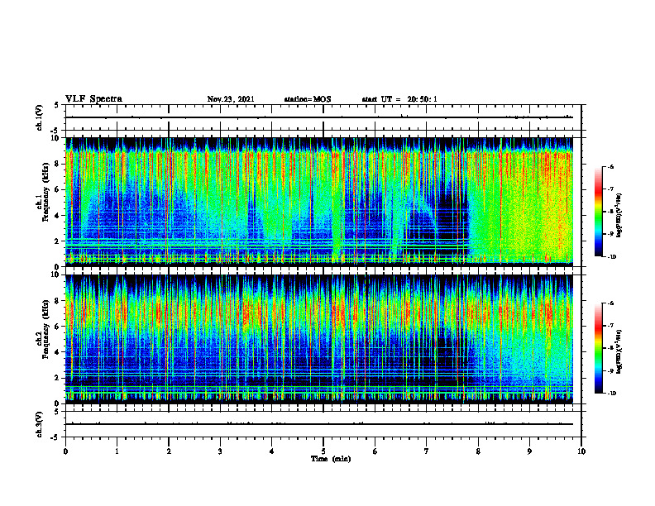Click the "10" kHz tick on ch.2 frequency axis

tap(55, 274)
